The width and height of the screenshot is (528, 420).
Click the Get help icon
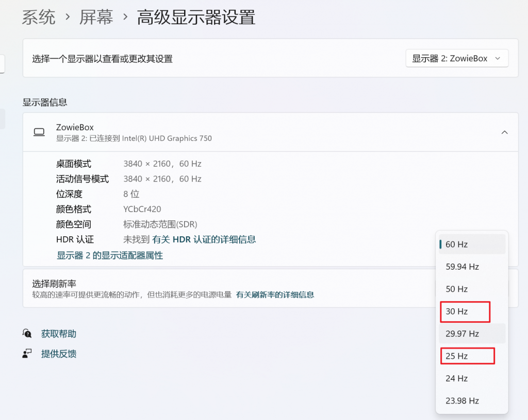(27, 334)
